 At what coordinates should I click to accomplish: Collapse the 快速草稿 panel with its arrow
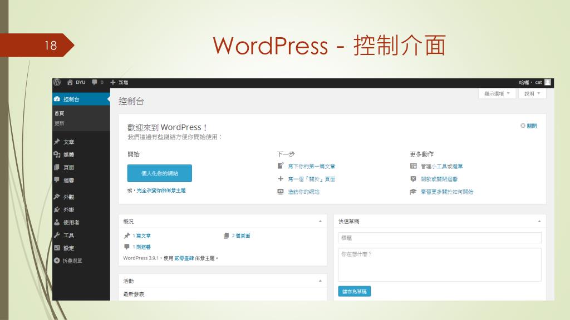click(539, 221)
